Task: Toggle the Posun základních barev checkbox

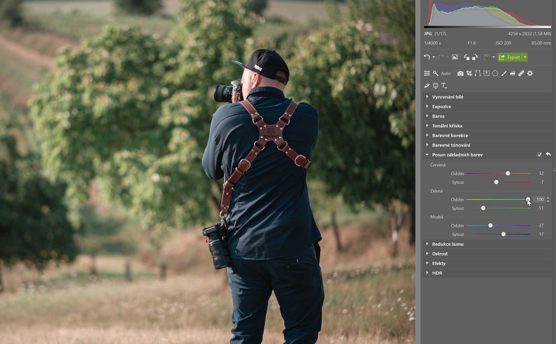Action: pyautogui.click(x=539, y=155)
